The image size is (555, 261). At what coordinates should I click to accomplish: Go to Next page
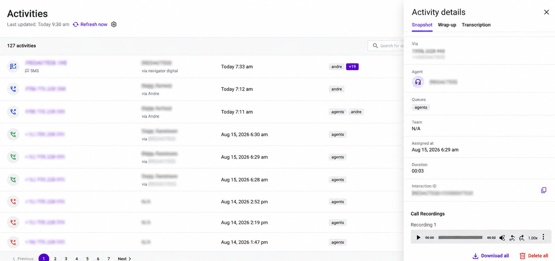pos(125,259)
